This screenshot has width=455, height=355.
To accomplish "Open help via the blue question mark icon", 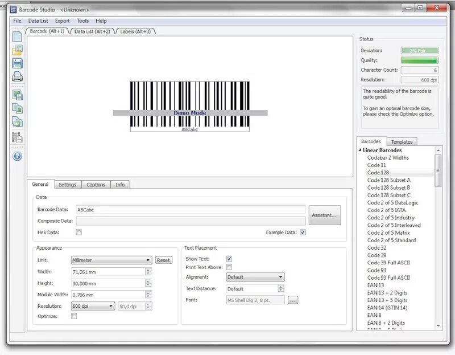I will [17, 157].
